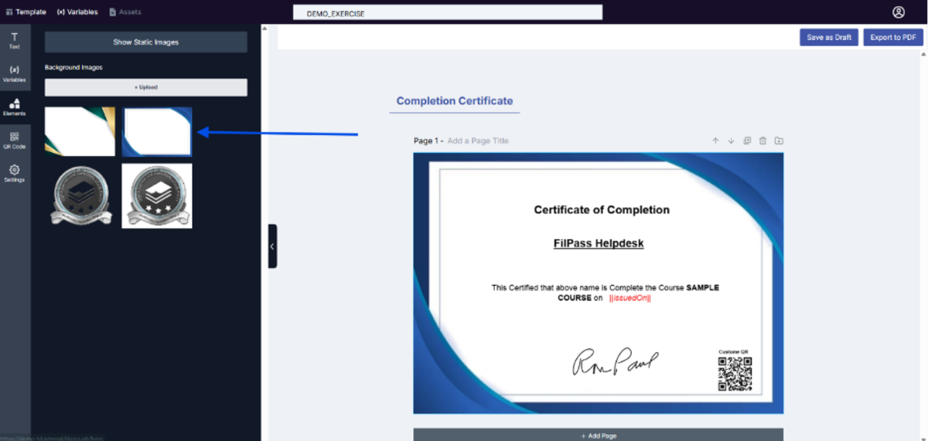The image size is (928, 441).
Task: Select the Variables tool in sidebar
Action: click(x=14, y=74)
